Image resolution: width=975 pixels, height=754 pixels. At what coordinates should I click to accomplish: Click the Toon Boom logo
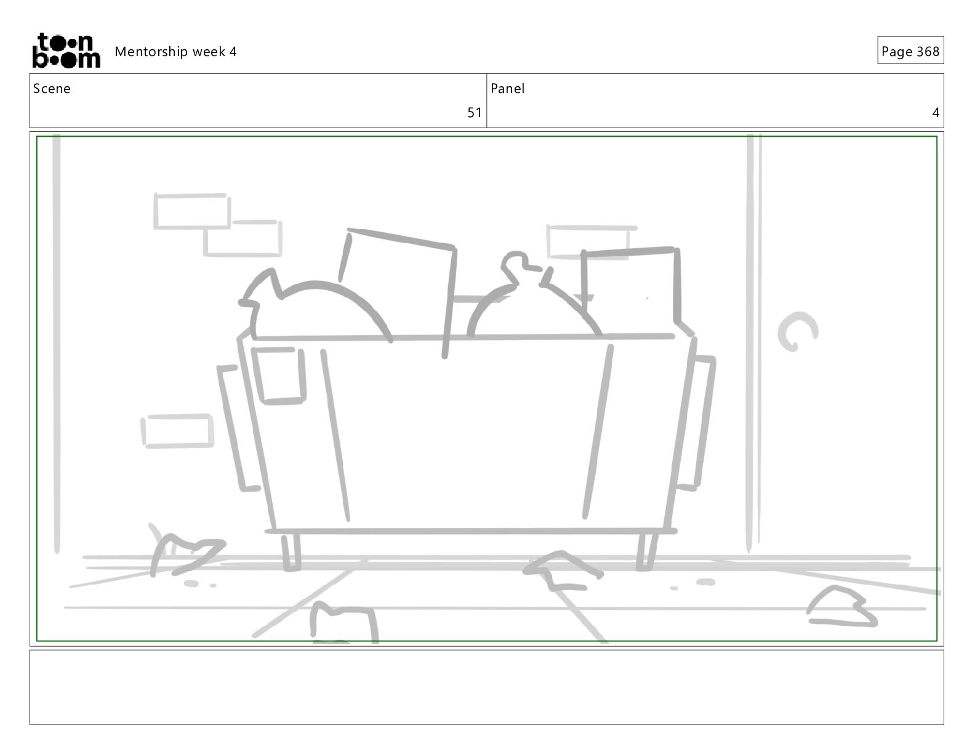click(x=66, y=50)
